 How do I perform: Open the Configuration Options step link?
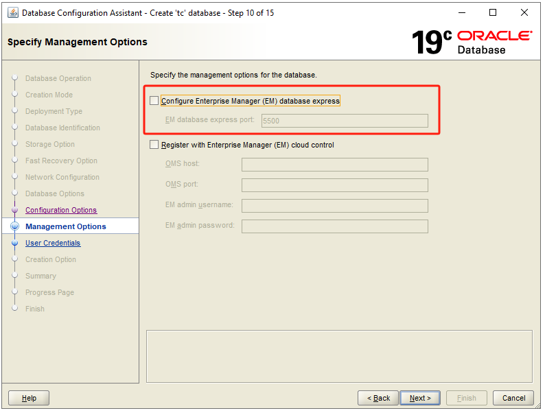[x=61, y=210]
